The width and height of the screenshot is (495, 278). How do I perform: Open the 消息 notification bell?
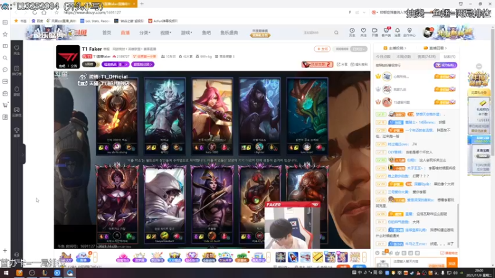tap(397, 32)
